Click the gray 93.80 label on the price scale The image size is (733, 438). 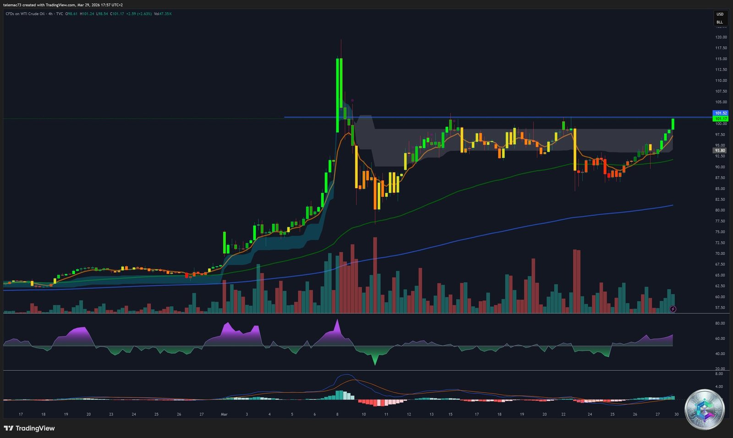click(x=720, y=150)
